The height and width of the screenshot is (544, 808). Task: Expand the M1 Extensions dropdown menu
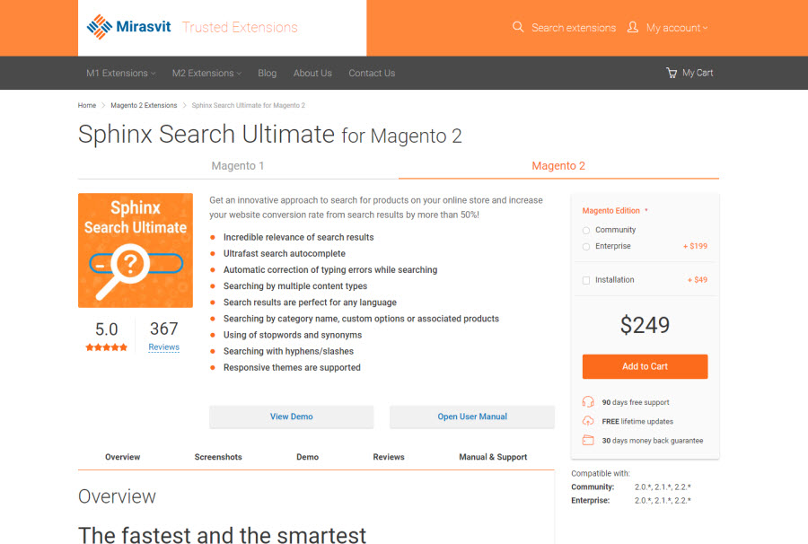click(120, 74)
